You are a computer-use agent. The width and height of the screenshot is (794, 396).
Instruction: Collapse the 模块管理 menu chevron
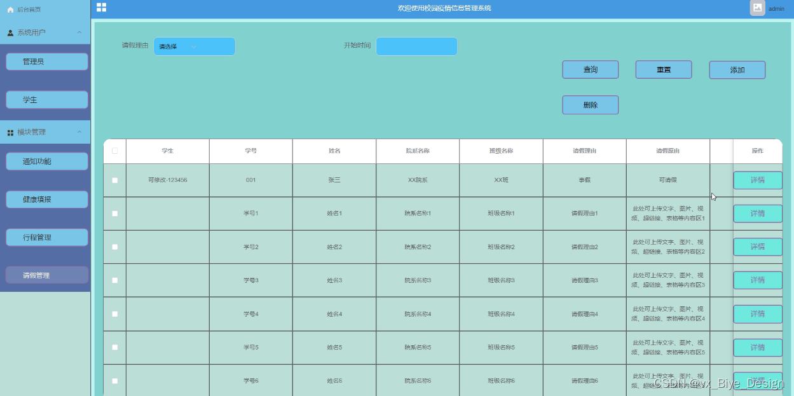point(79,132)
